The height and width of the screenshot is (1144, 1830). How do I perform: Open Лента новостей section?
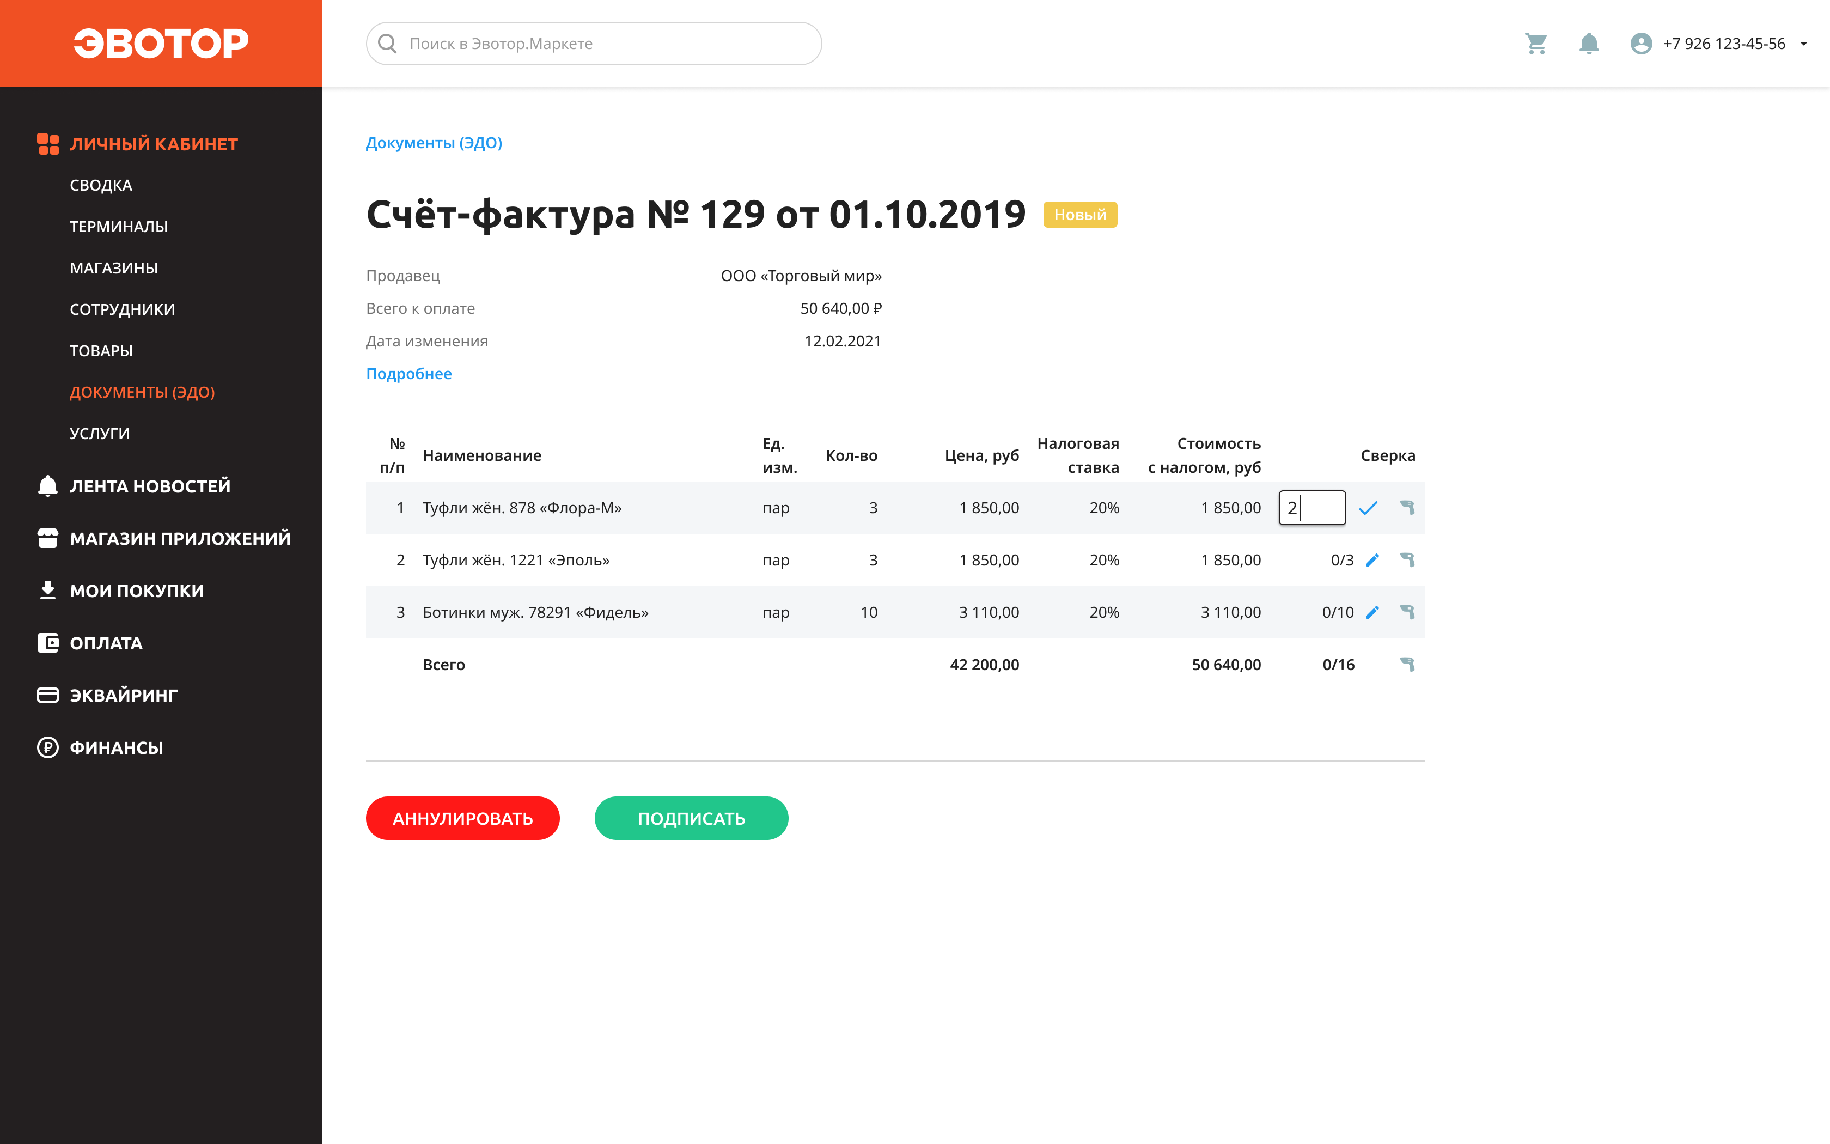(x=150, y=486)
